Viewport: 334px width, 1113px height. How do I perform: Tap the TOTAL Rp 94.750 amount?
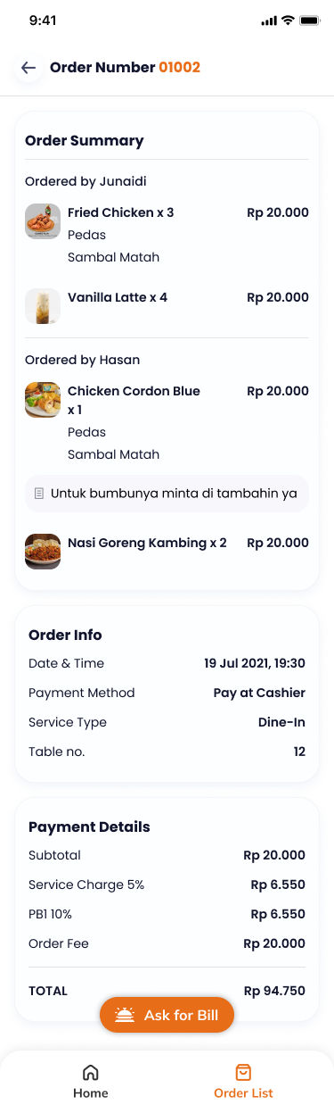[274, 991]
